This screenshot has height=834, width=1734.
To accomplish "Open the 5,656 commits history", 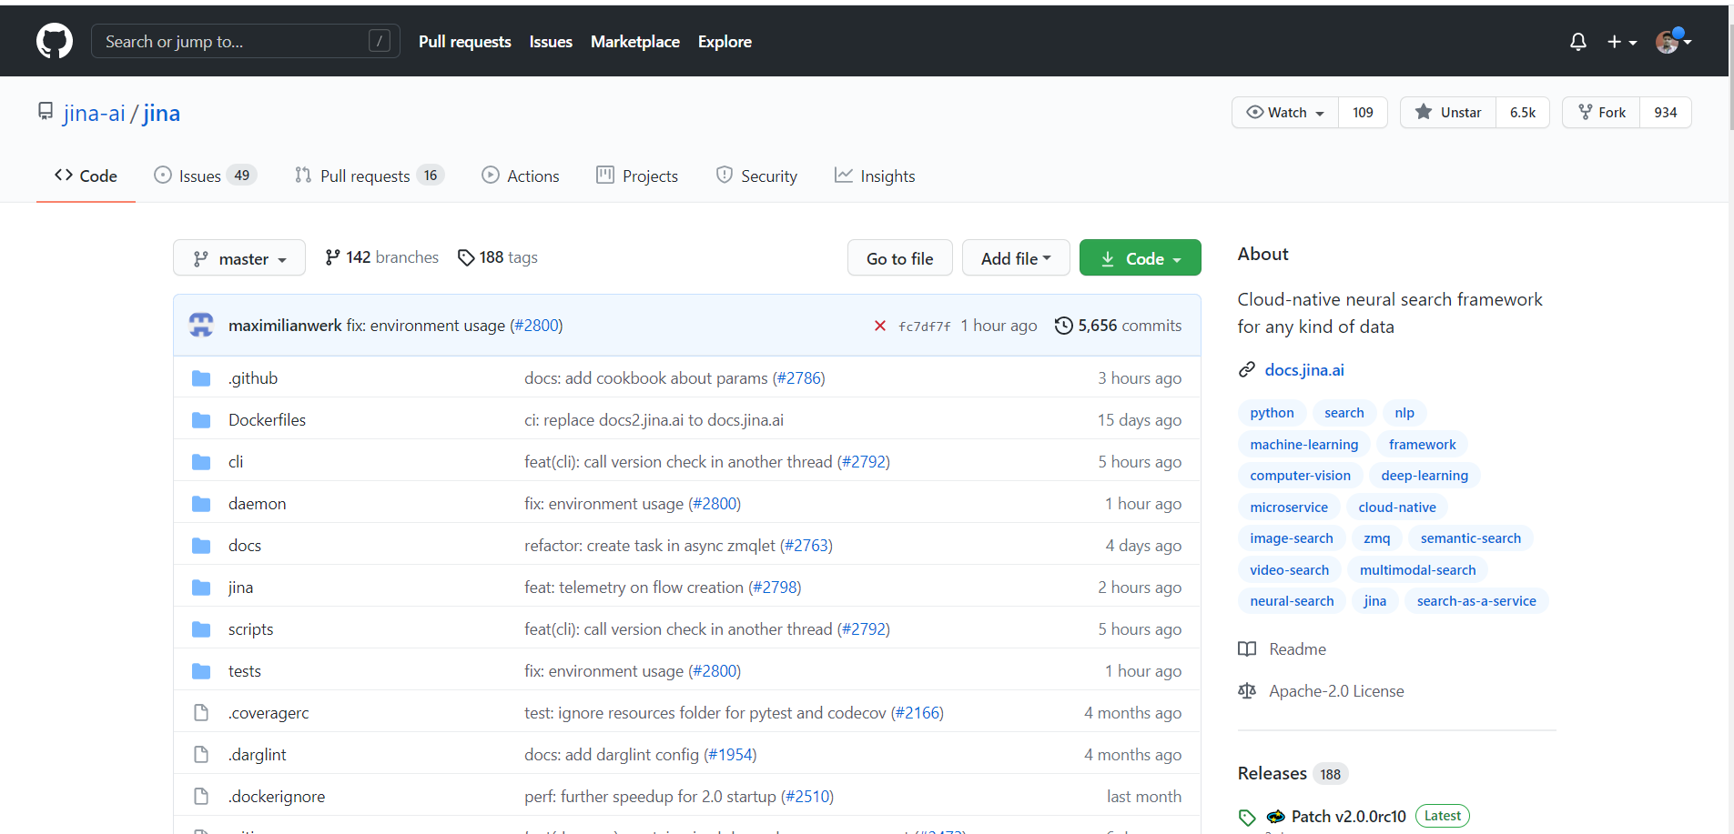I will click(1119, 326).
